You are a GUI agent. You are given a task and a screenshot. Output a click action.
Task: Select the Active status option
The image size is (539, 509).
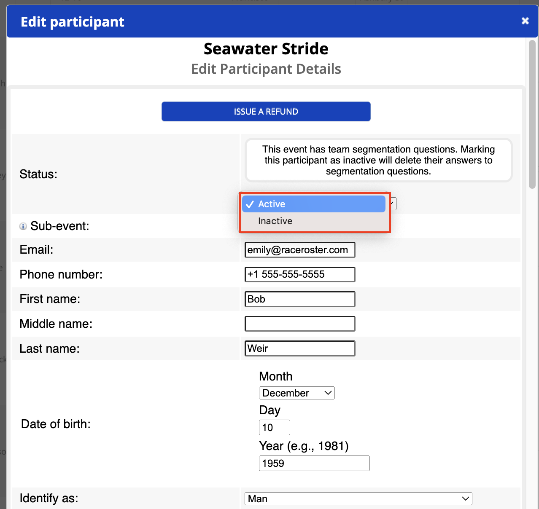pos(314,204)
